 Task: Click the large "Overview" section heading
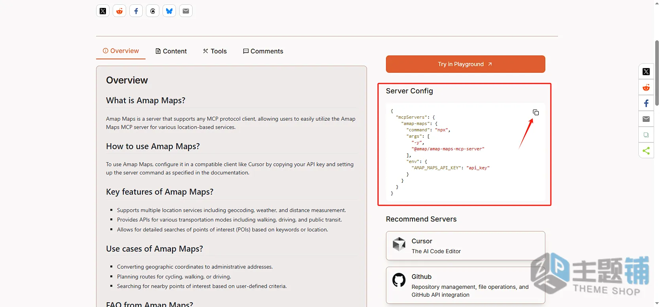[x=127, y=80]
